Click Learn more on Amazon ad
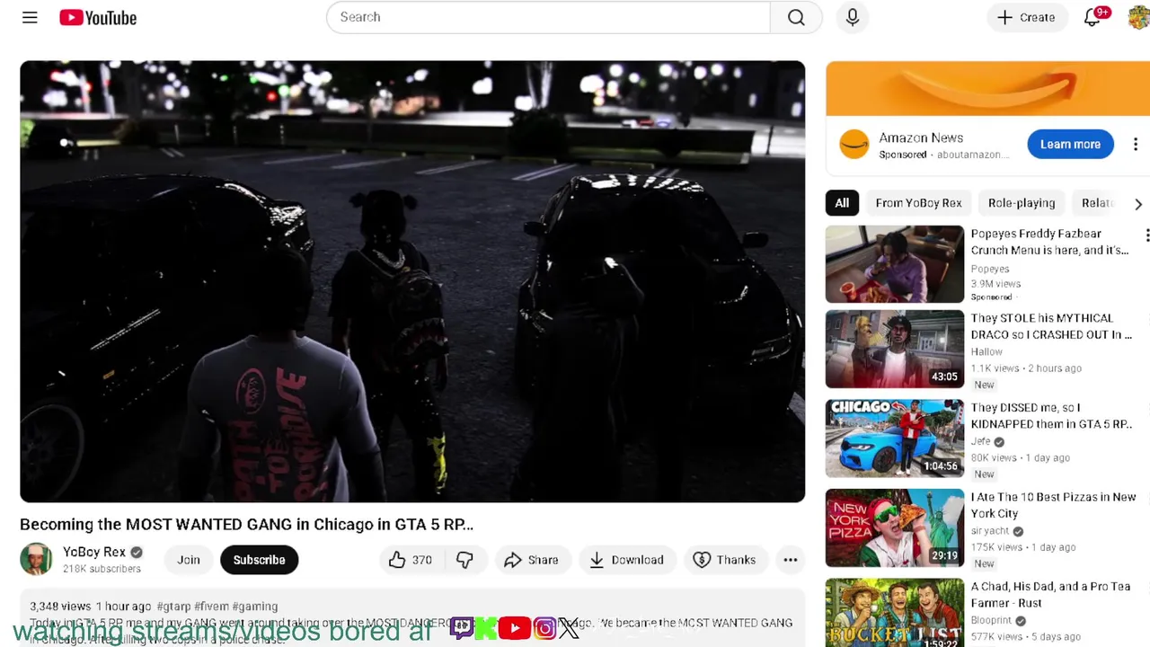The width and height of the screenshot is (1150, 647). point(1070,145)
